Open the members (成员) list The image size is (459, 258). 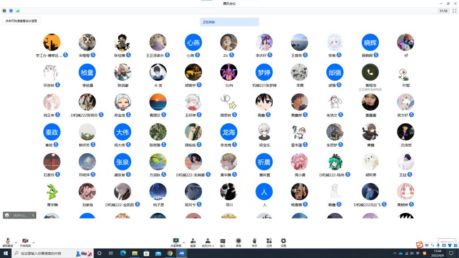point(208,242)
